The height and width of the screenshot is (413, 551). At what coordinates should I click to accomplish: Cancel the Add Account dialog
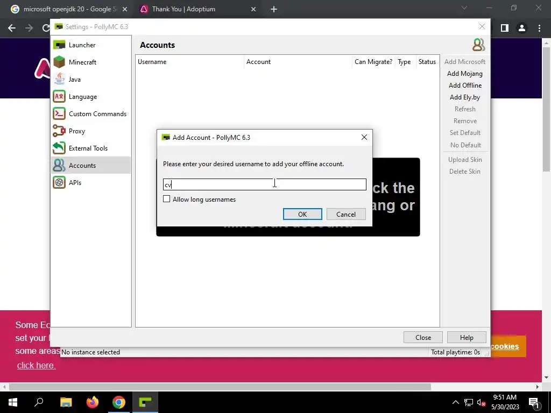[346, 214]
